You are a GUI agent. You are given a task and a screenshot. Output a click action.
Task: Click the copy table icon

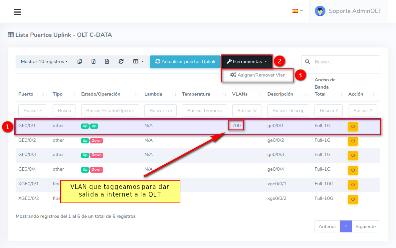click(x=80, y=61)
